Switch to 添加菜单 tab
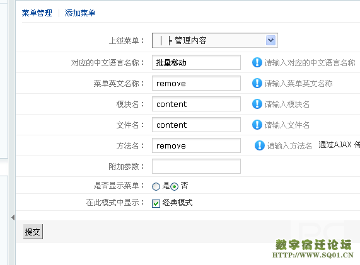360x265 pixels. 80,13
